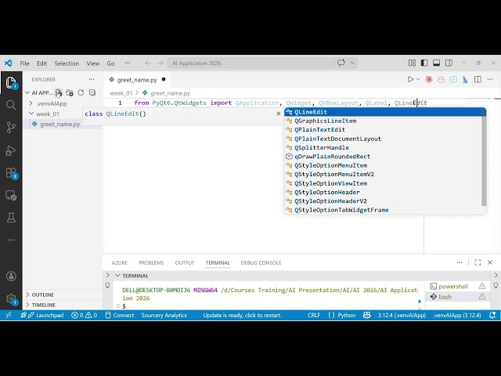
Task: Open Run and Debug view
Action: click(11, 150)
